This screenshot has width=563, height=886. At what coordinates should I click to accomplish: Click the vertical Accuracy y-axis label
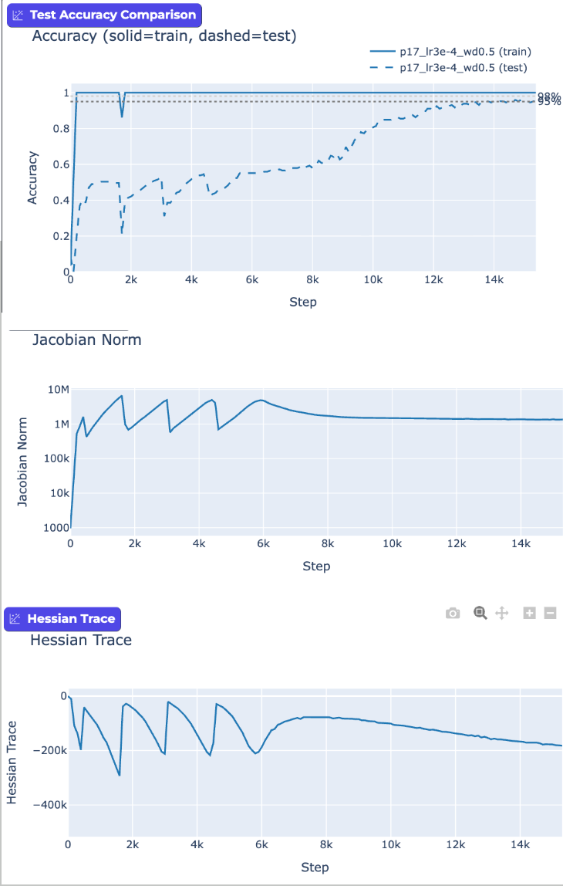tap(32, 178)
